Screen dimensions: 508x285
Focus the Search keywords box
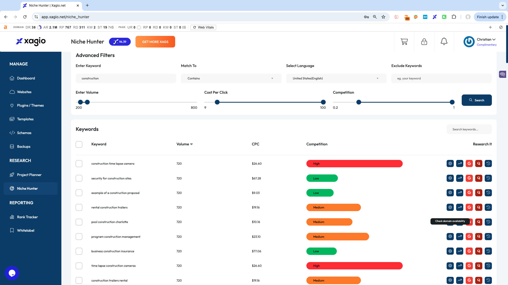(469, 129)
